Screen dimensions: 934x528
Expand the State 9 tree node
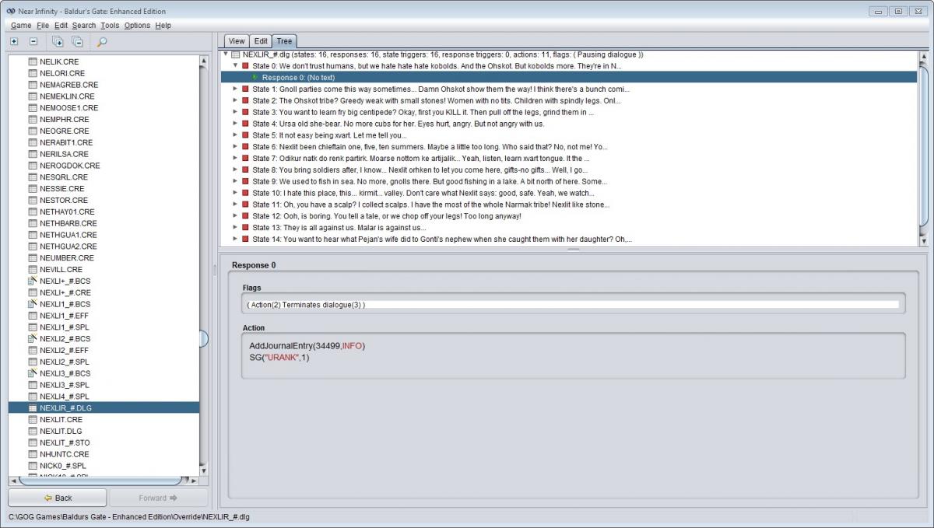(235, 181)
